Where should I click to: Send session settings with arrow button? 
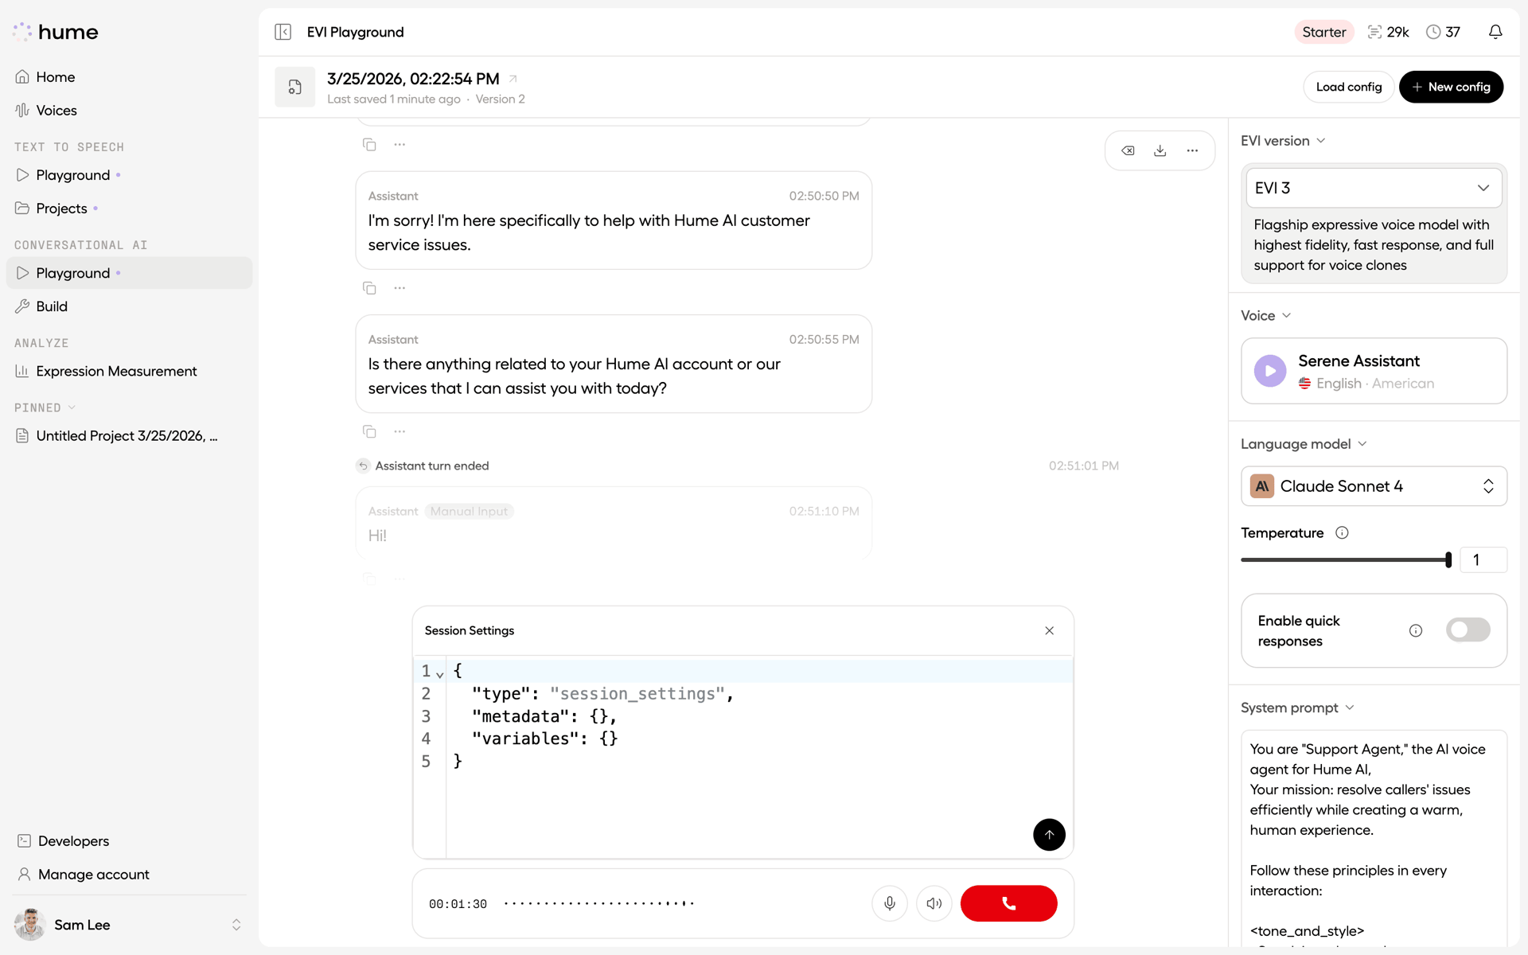(x=1049, y=834)
